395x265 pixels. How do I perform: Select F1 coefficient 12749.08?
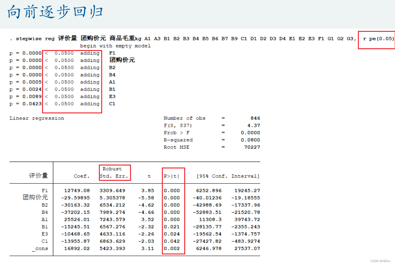coord(77,191)
